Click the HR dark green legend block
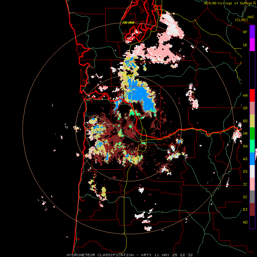This screenshot has width=257, height=257. tap(252, 134)
